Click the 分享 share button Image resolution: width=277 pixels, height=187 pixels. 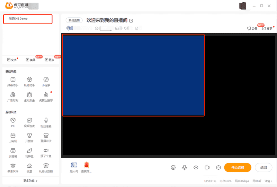267,28
